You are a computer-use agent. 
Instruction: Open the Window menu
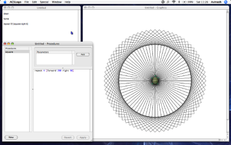(x=57, y=2)
